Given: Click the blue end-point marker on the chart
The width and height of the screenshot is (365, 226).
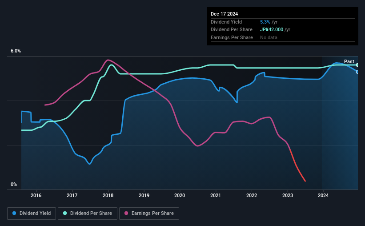Looking at the screenshot, I should point(357,72).
